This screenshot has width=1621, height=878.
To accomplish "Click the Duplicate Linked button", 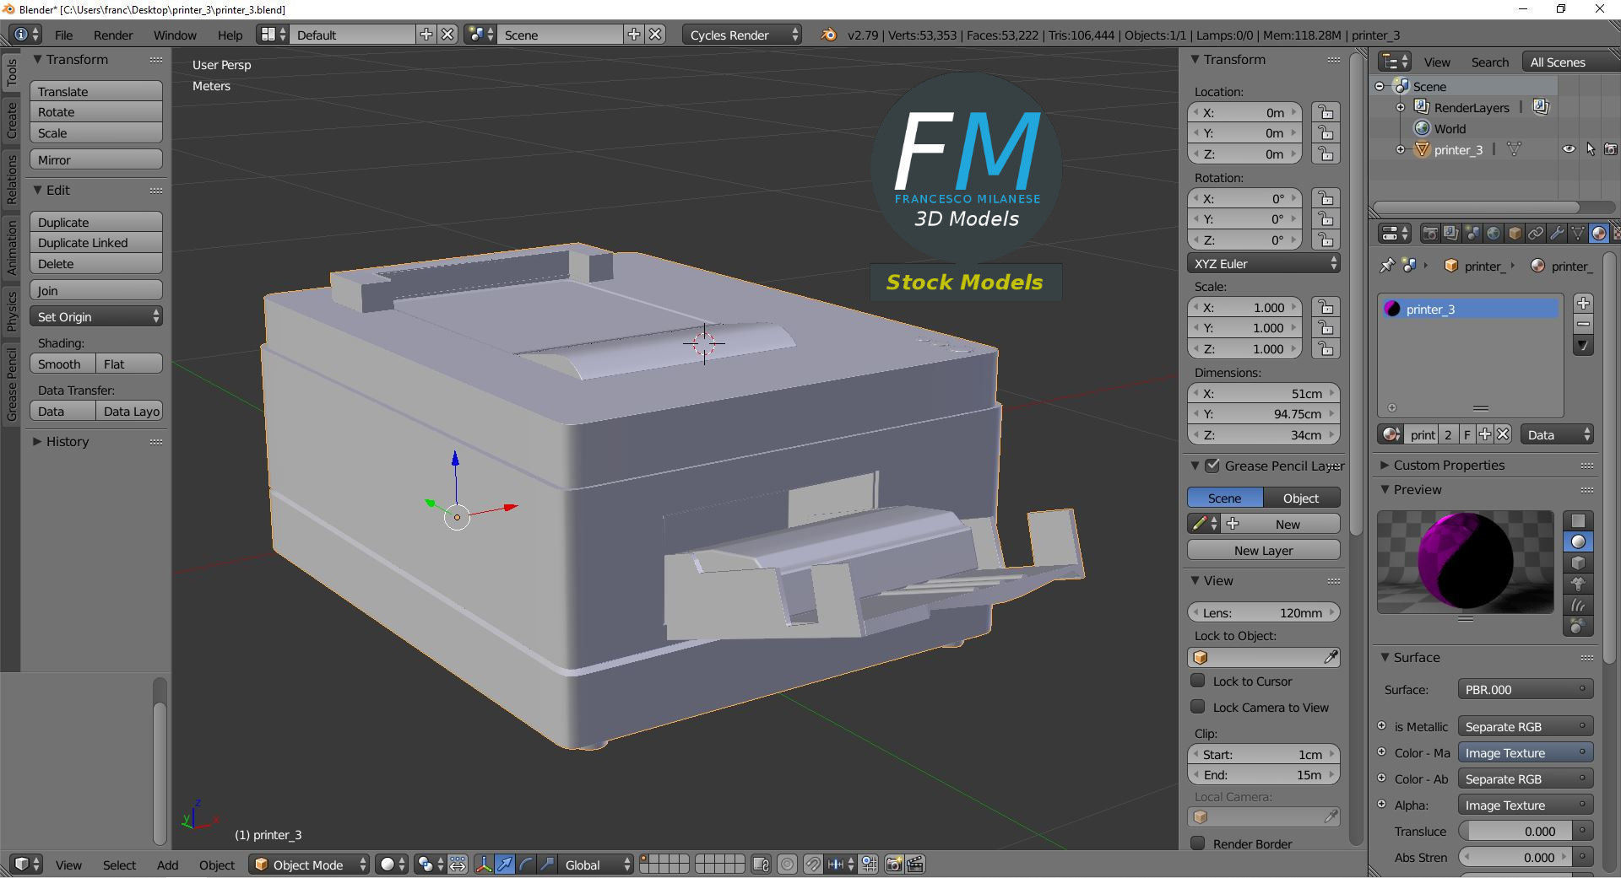I will 95,242.
